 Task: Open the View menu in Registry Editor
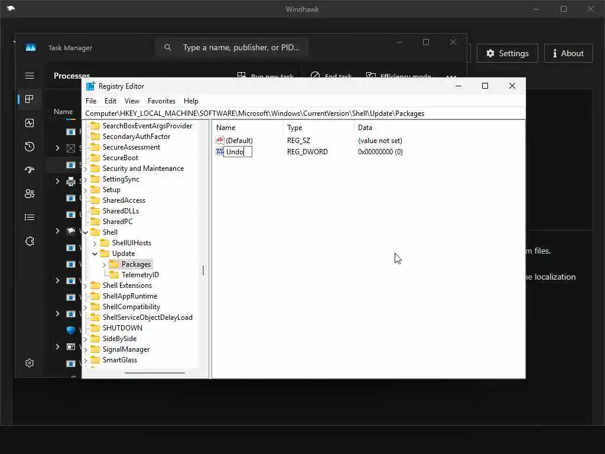pos(132,100)
